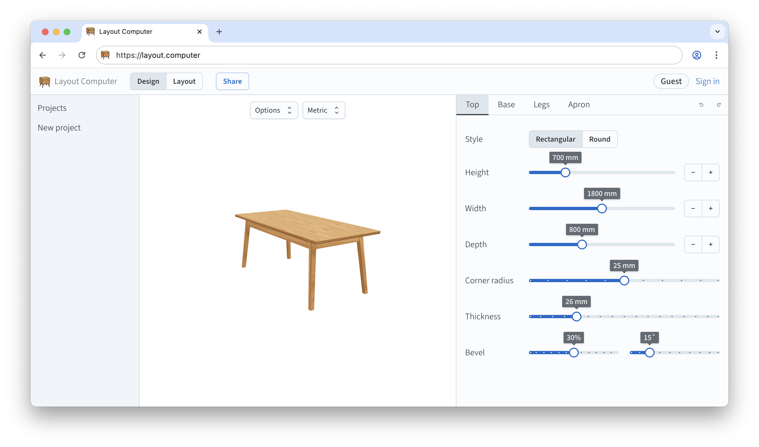Select the Rectangular table style
The width and height of the screenshot is (759, 447).
pyautogui.click(x=555, y=139)
